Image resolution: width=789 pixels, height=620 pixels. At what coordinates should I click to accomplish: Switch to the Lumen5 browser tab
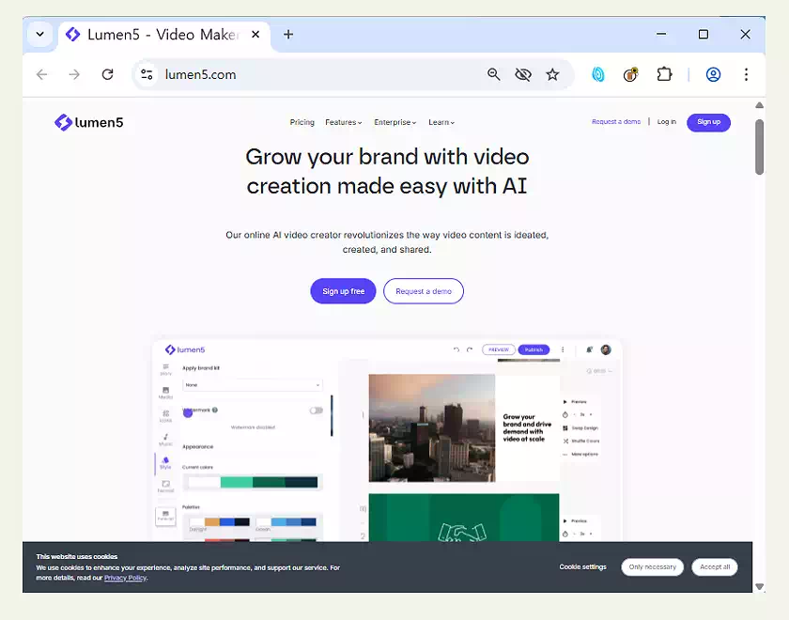click(160, 35)
